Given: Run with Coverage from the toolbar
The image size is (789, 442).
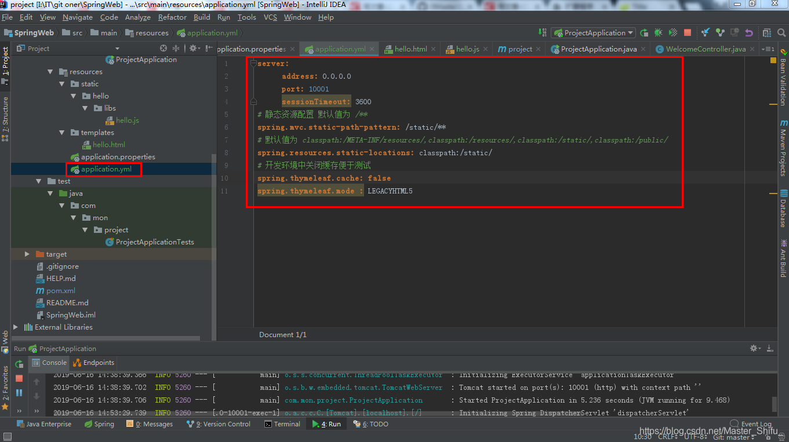Looking at the screenshot, I should click(673, 33).
